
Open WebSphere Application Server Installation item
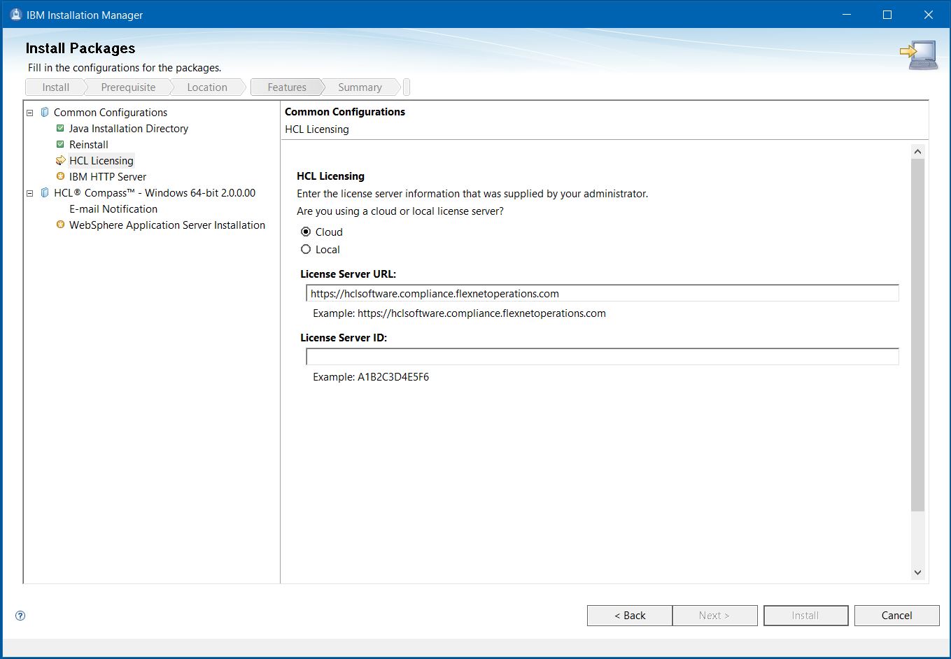pos(167,225)
